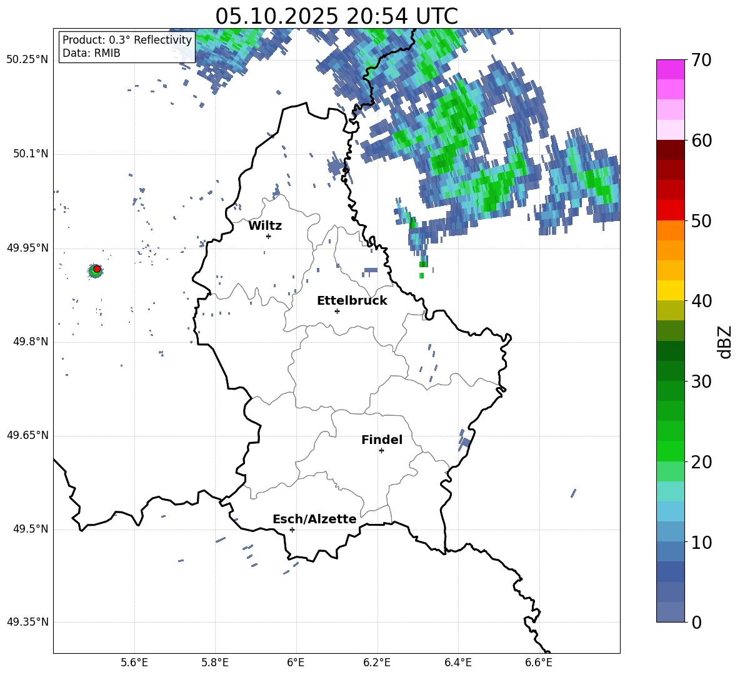This screenshot has width=740, height=675.
Task: Click the Findel station cross marker
Action: 381,451
